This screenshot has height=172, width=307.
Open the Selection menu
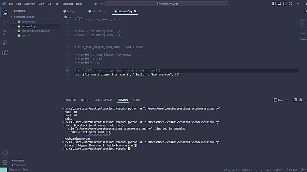(x=30, y=4)
